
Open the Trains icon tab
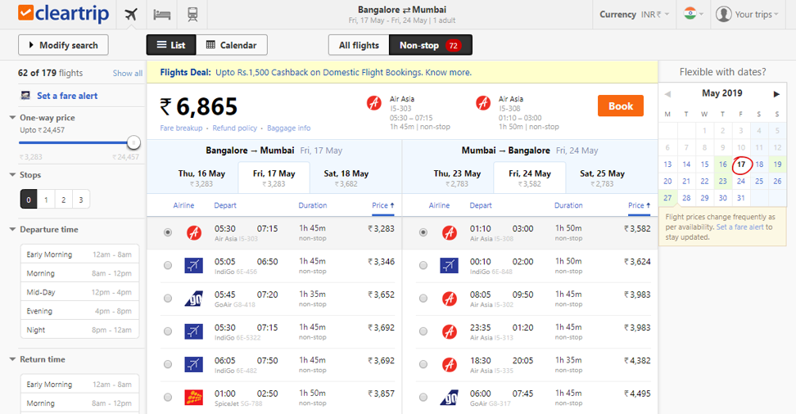pos(192,14)
